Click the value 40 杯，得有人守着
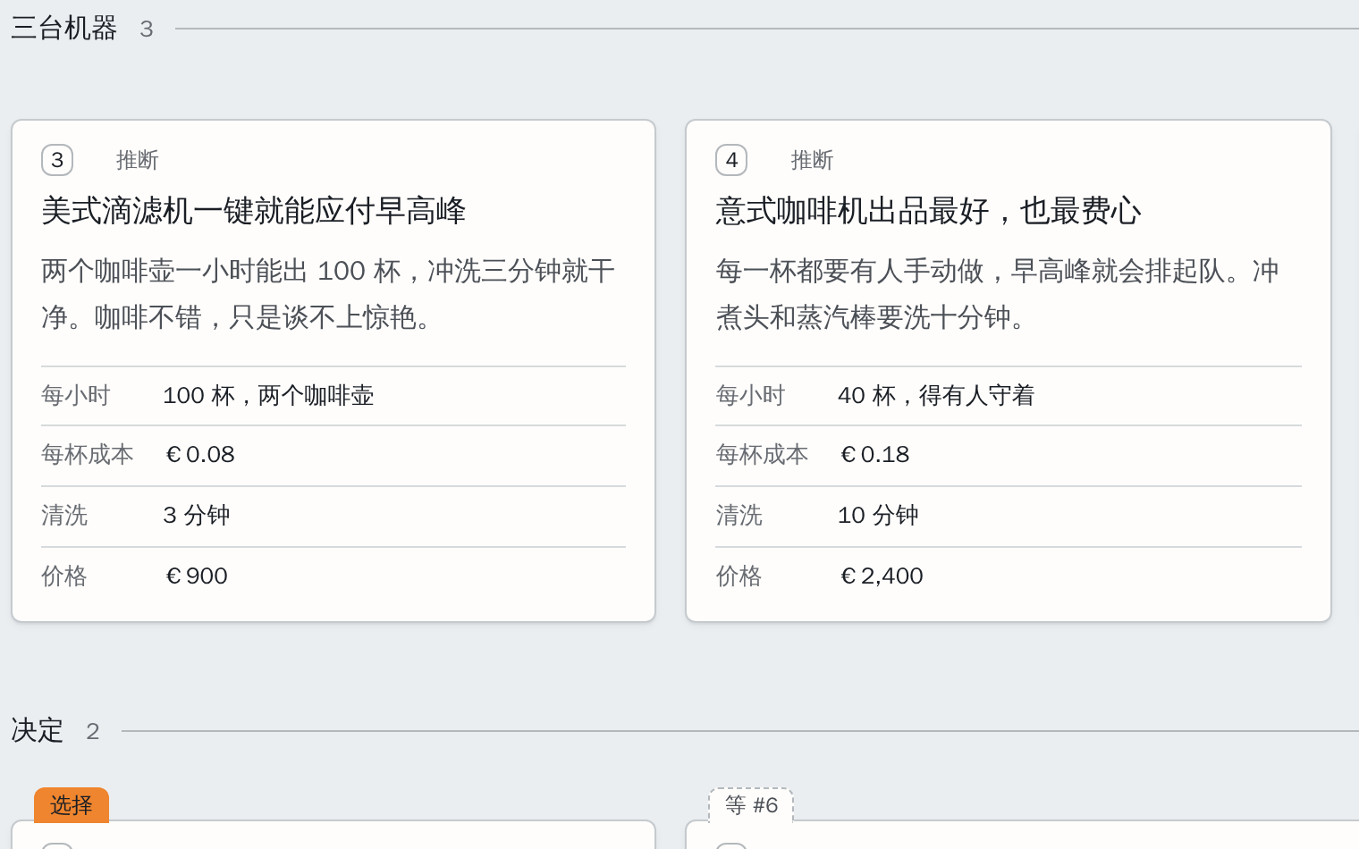1359x849 pixels. coord(936,395)
